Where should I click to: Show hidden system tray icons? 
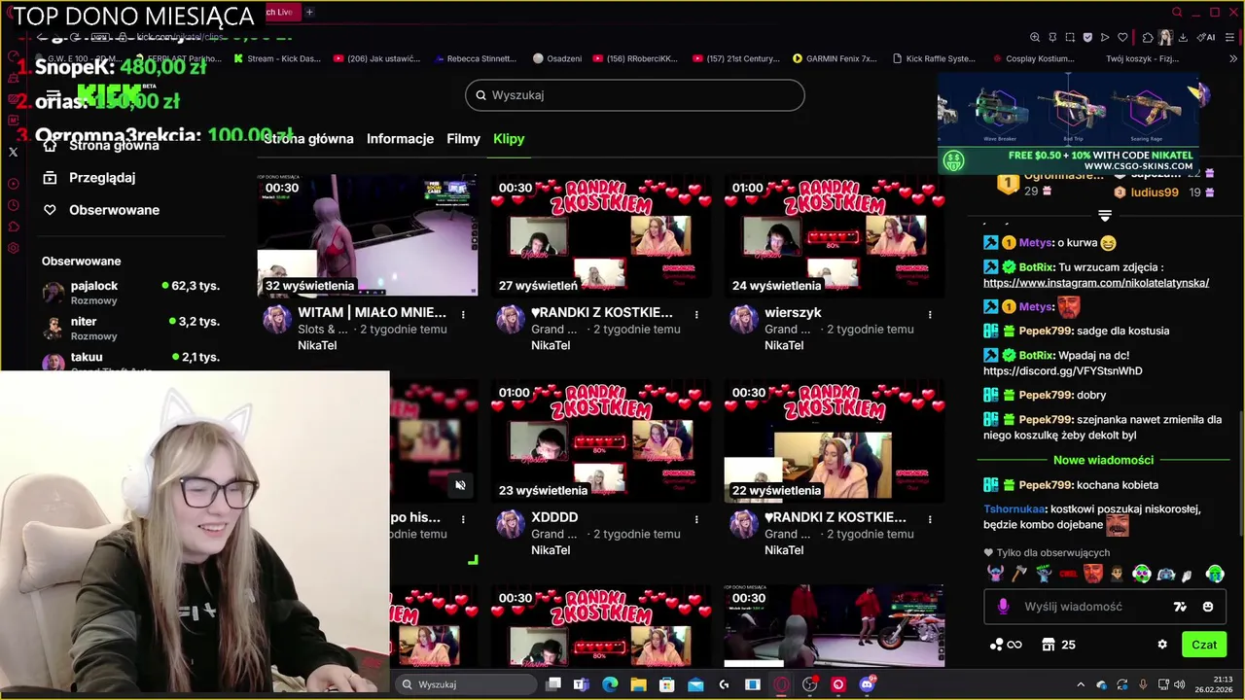[x=1081, y=684]
